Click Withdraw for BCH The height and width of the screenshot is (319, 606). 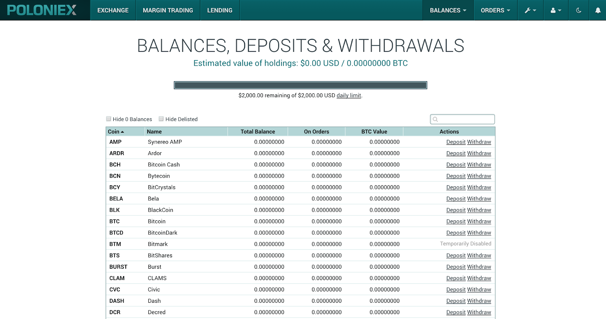479,164
